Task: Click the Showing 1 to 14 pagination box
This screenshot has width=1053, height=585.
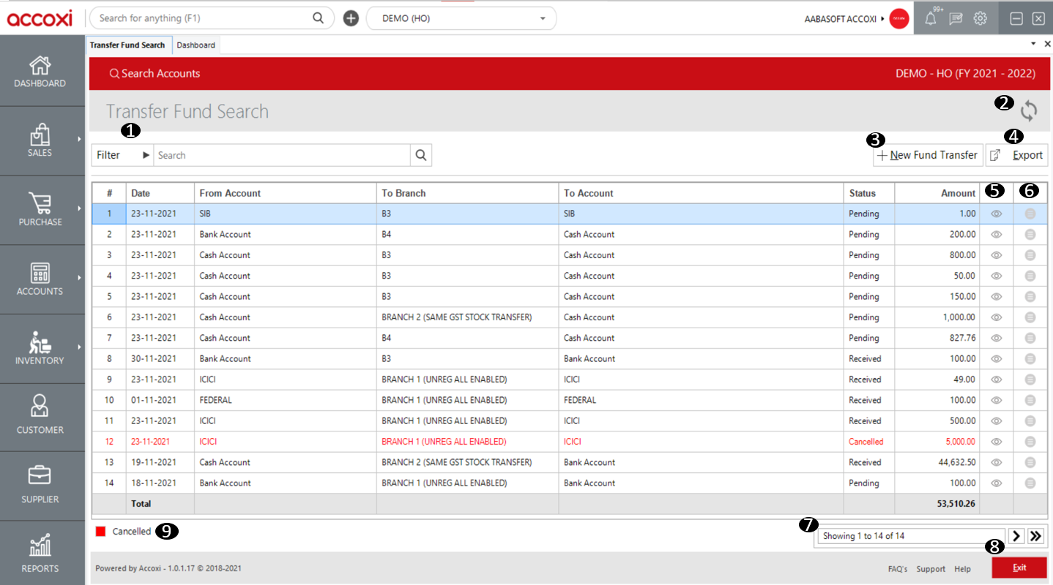Action: pos(911,536)
